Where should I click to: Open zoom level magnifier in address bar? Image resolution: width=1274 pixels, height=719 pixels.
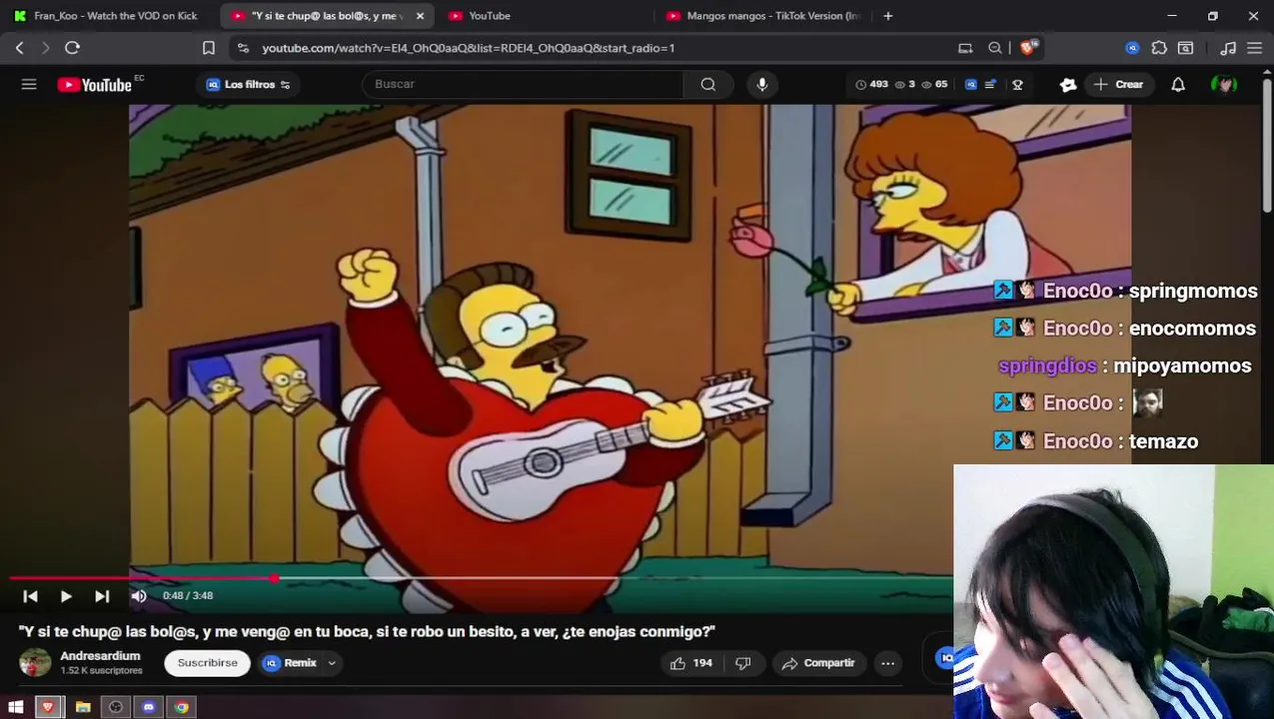click(x=995, y=48)
